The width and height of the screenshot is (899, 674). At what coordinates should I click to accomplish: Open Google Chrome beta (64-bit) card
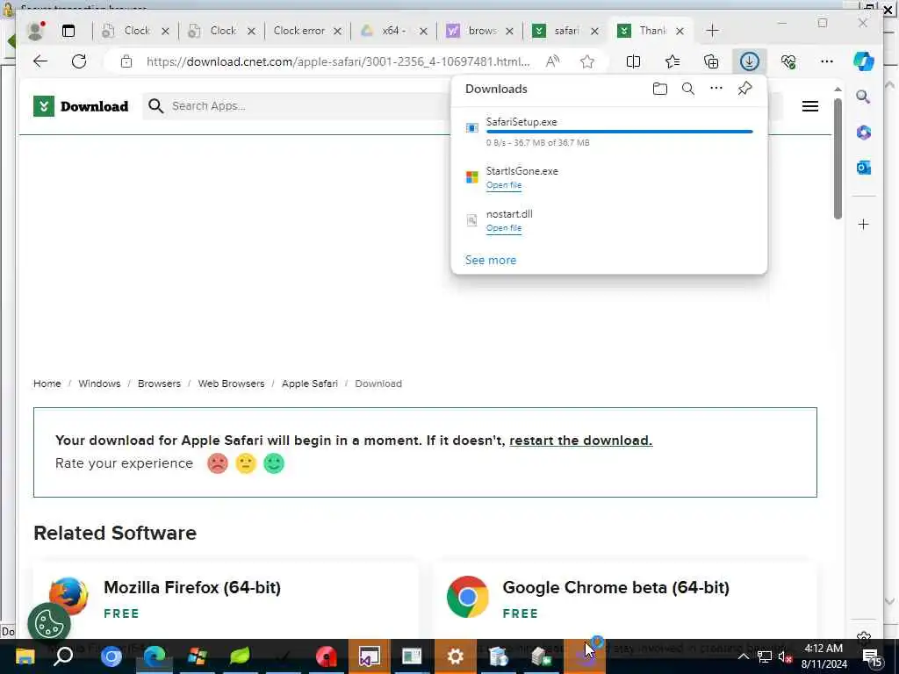(615, 587)
